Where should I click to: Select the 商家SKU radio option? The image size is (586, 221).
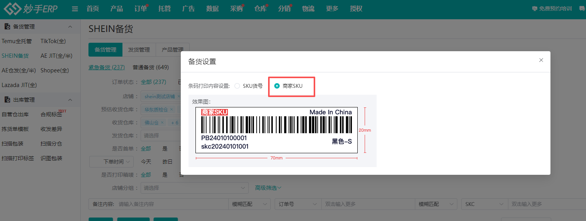(288, 86)
